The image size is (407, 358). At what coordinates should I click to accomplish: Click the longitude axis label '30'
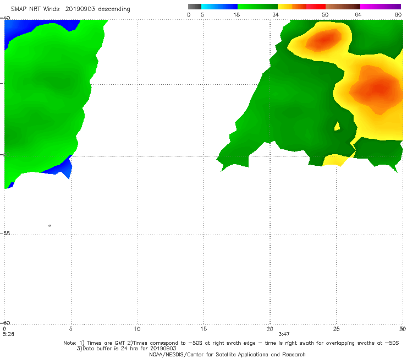pyautogui.click(x=403, y=329)
